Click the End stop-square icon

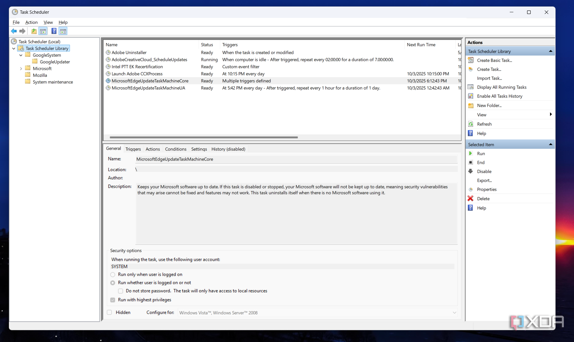[x=471, y=163]
